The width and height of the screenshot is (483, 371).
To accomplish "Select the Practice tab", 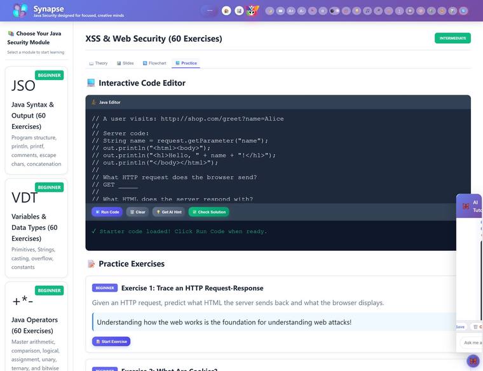I will pyautogui.click(x=186, y=63).
